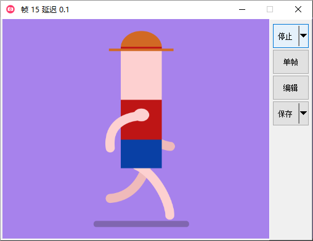Click the 保存 (Save) button
The height and width of the screenshot is (241, 313).
286,113
